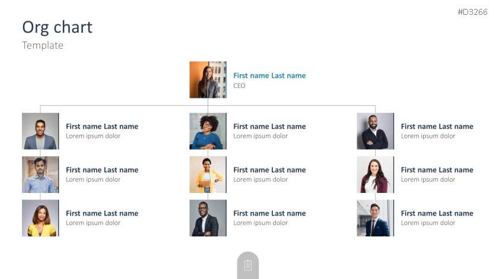The height and width of the screenshot is (279, 496).
Task: Select photo of man in navy suit and red tie
Action: point(375,218)
